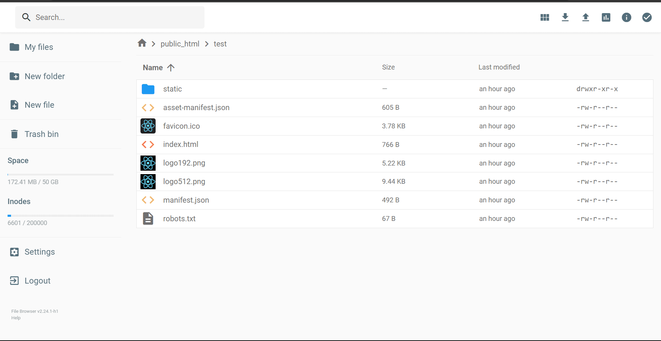This screenshot has width=661, height=341.
Task: Switch to grid view layout
Action: (544, 17)
